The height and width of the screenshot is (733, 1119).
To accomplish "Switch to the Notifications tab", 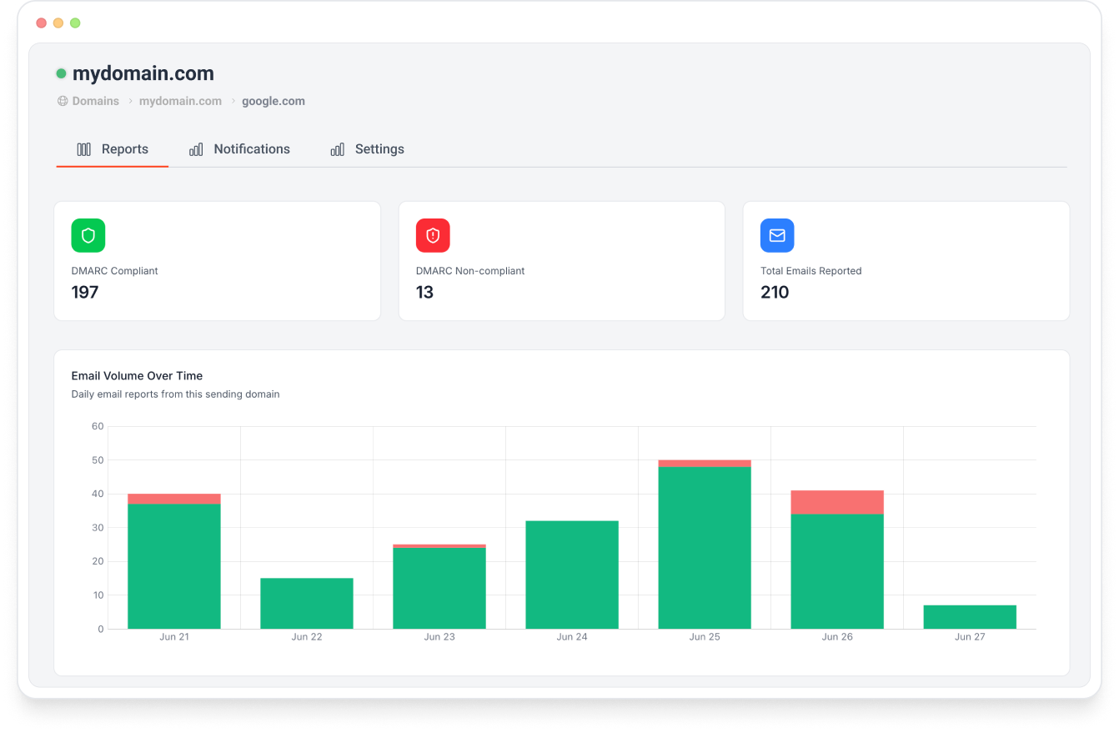I will pos(251,149).
